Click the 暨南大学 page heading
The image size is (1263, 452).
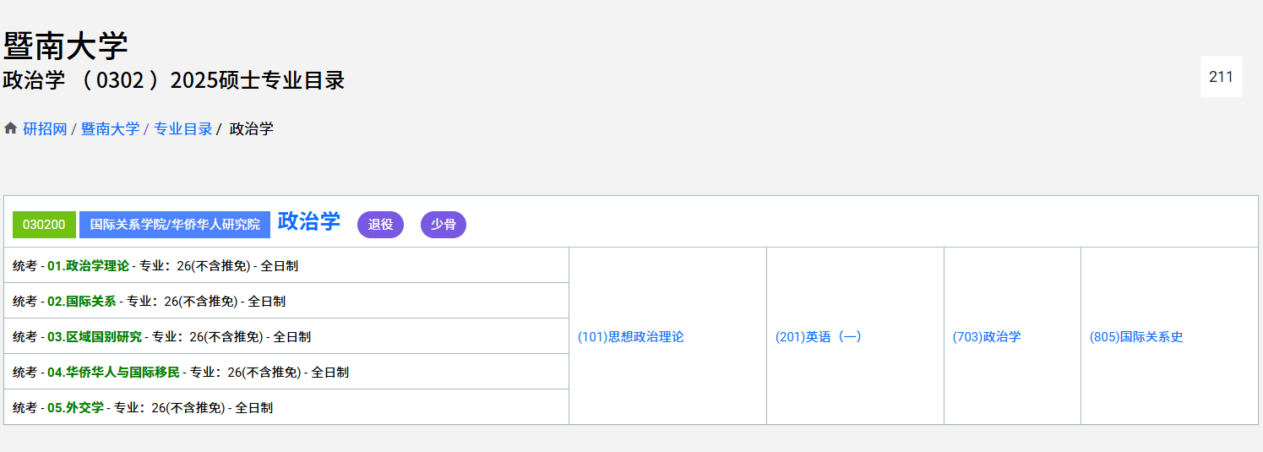pyautogui.click(x=65, y=46)
